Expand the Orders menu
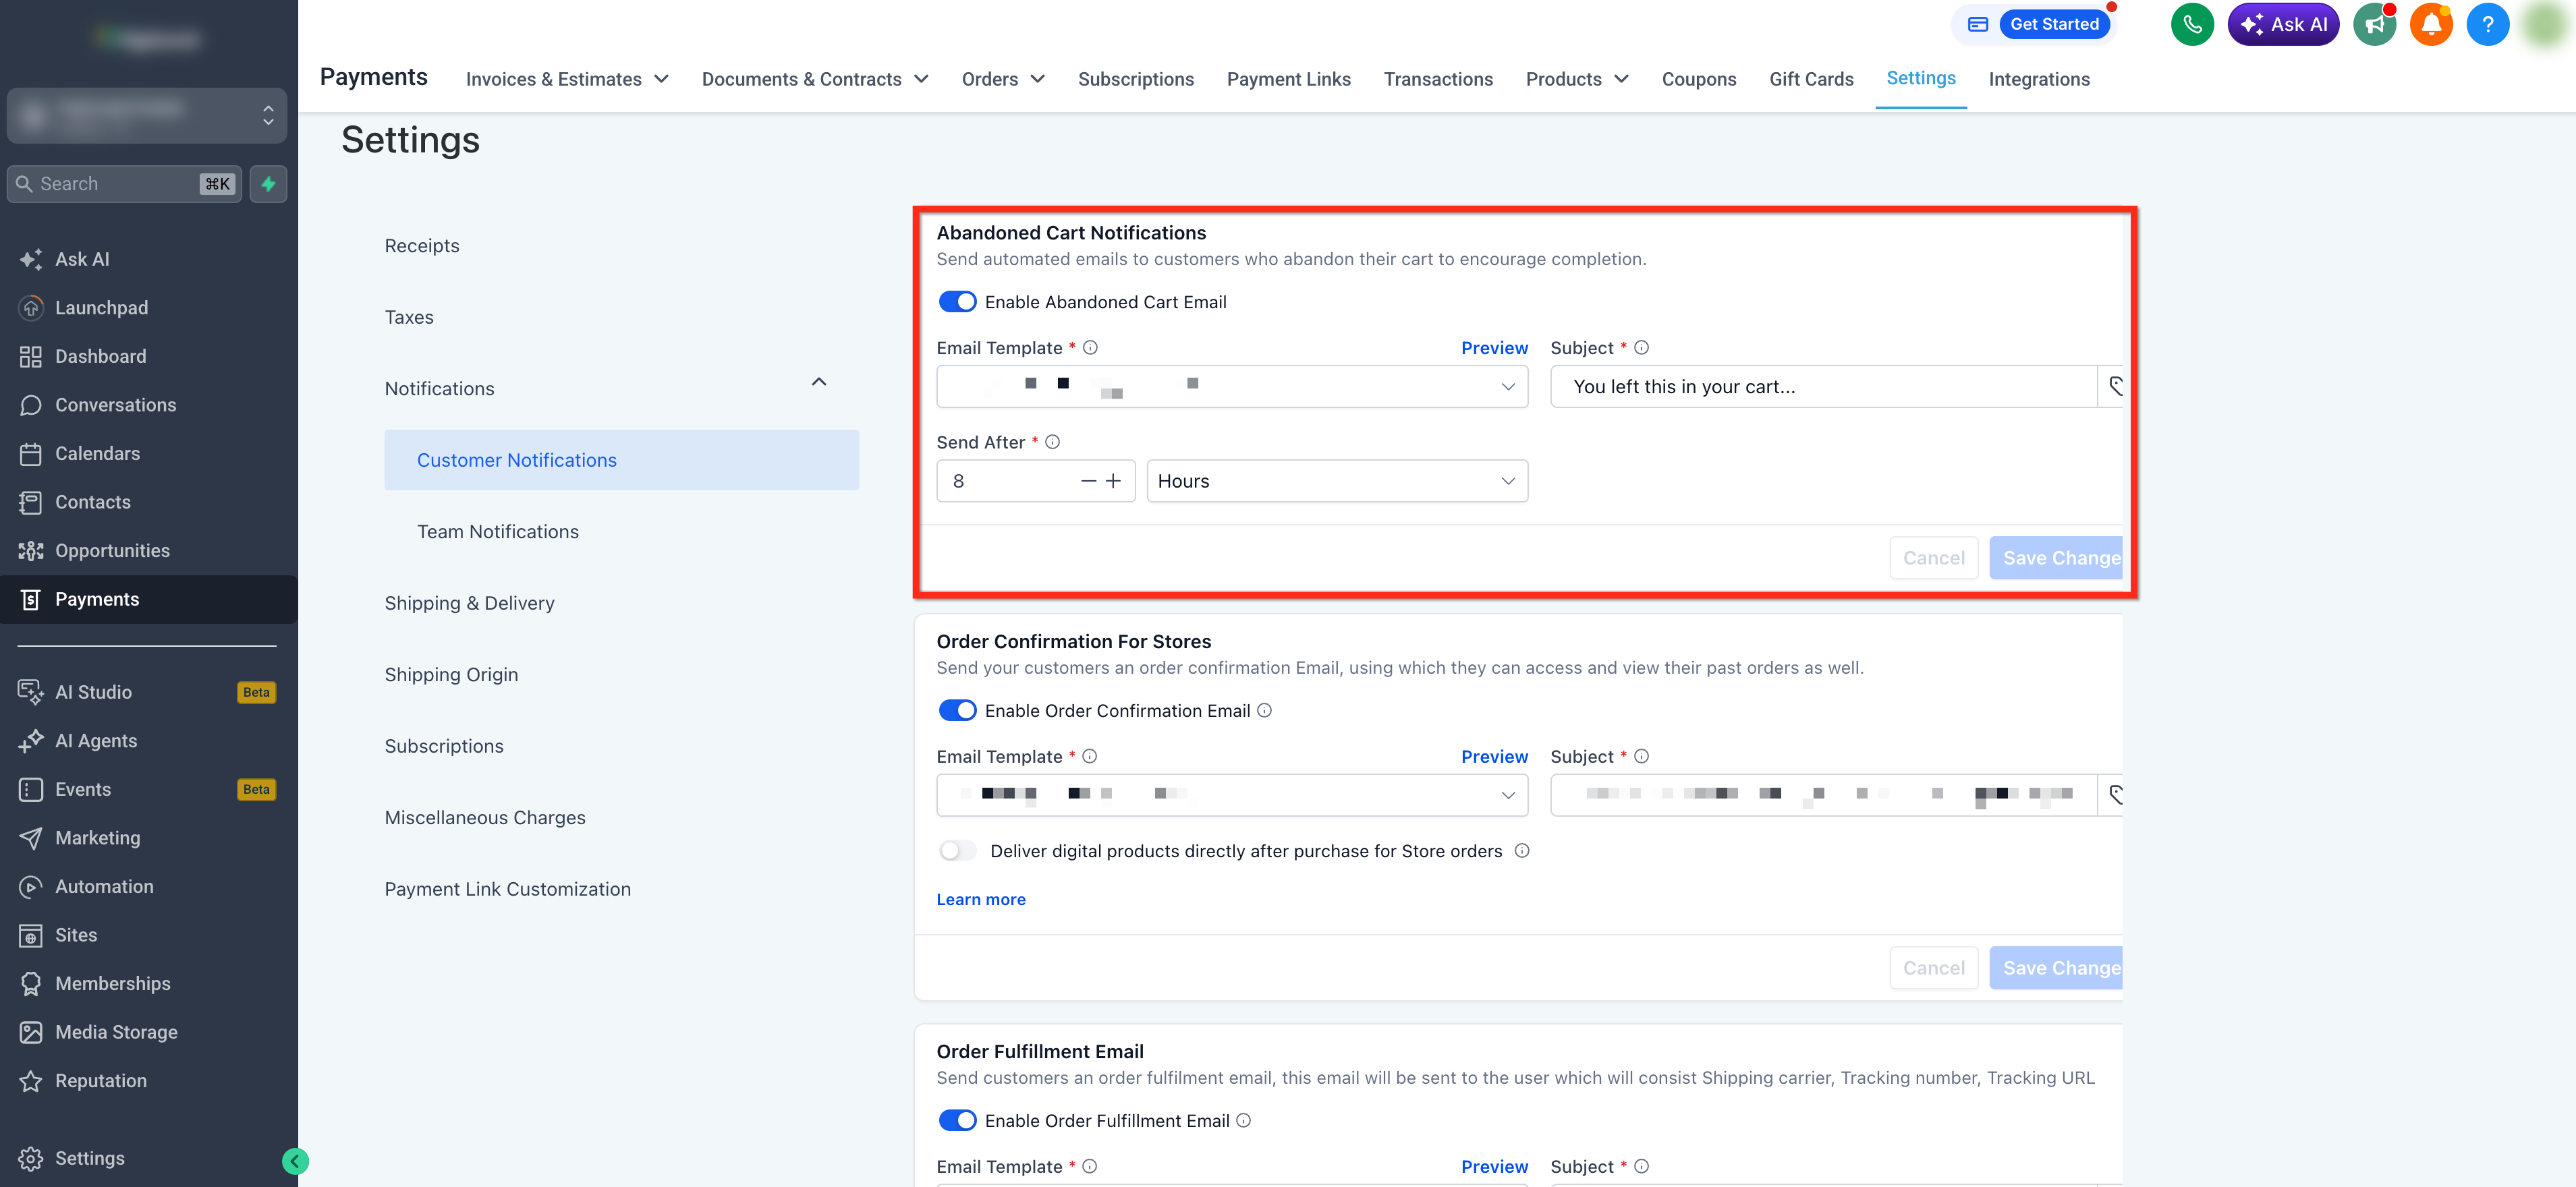This screenshot has height=1187, width=2576. [x=1003, y=79]
